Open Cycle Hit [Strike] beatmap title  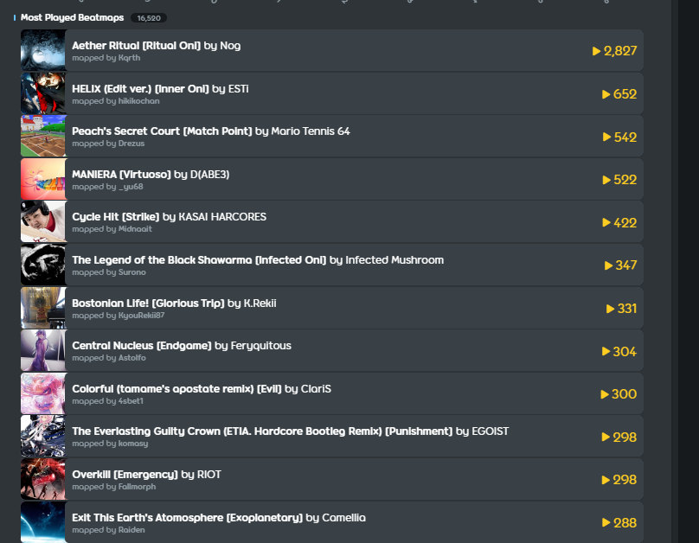115,216
